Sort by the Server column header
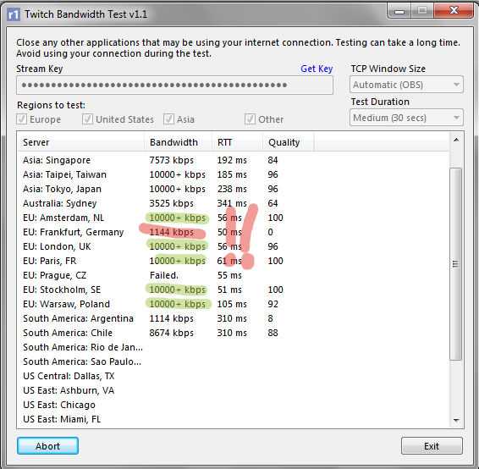The width and height of the screenshot is (479, 469). click(x=81, y=142)
